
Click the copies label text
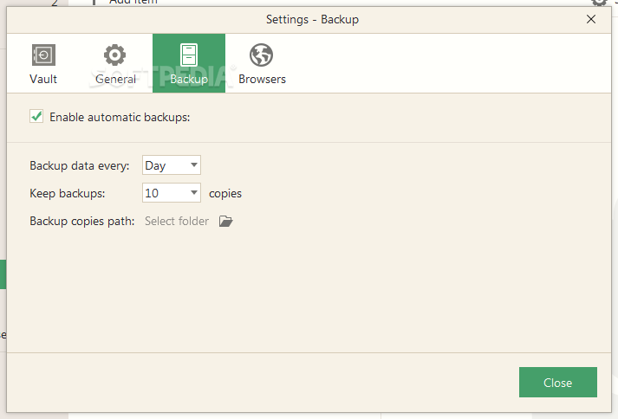click(225, 193)
